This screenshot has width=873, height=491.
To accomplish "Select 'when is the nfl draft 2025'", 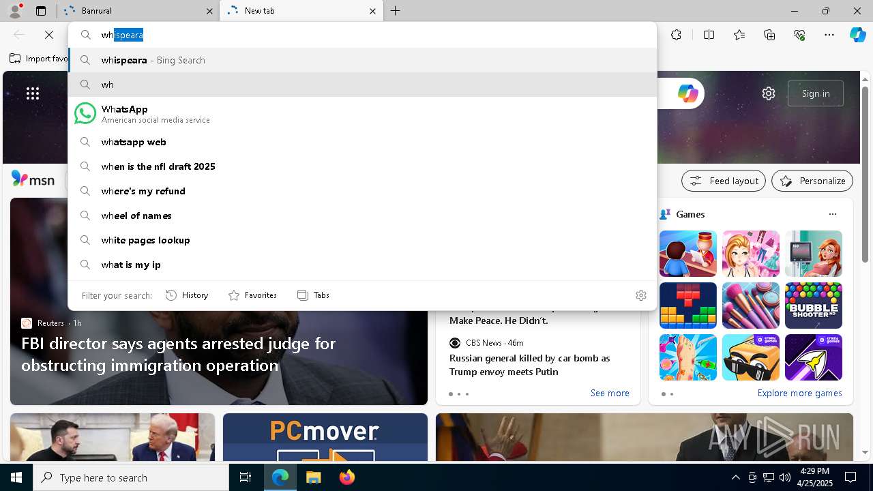I will click(x=362, y=166).
